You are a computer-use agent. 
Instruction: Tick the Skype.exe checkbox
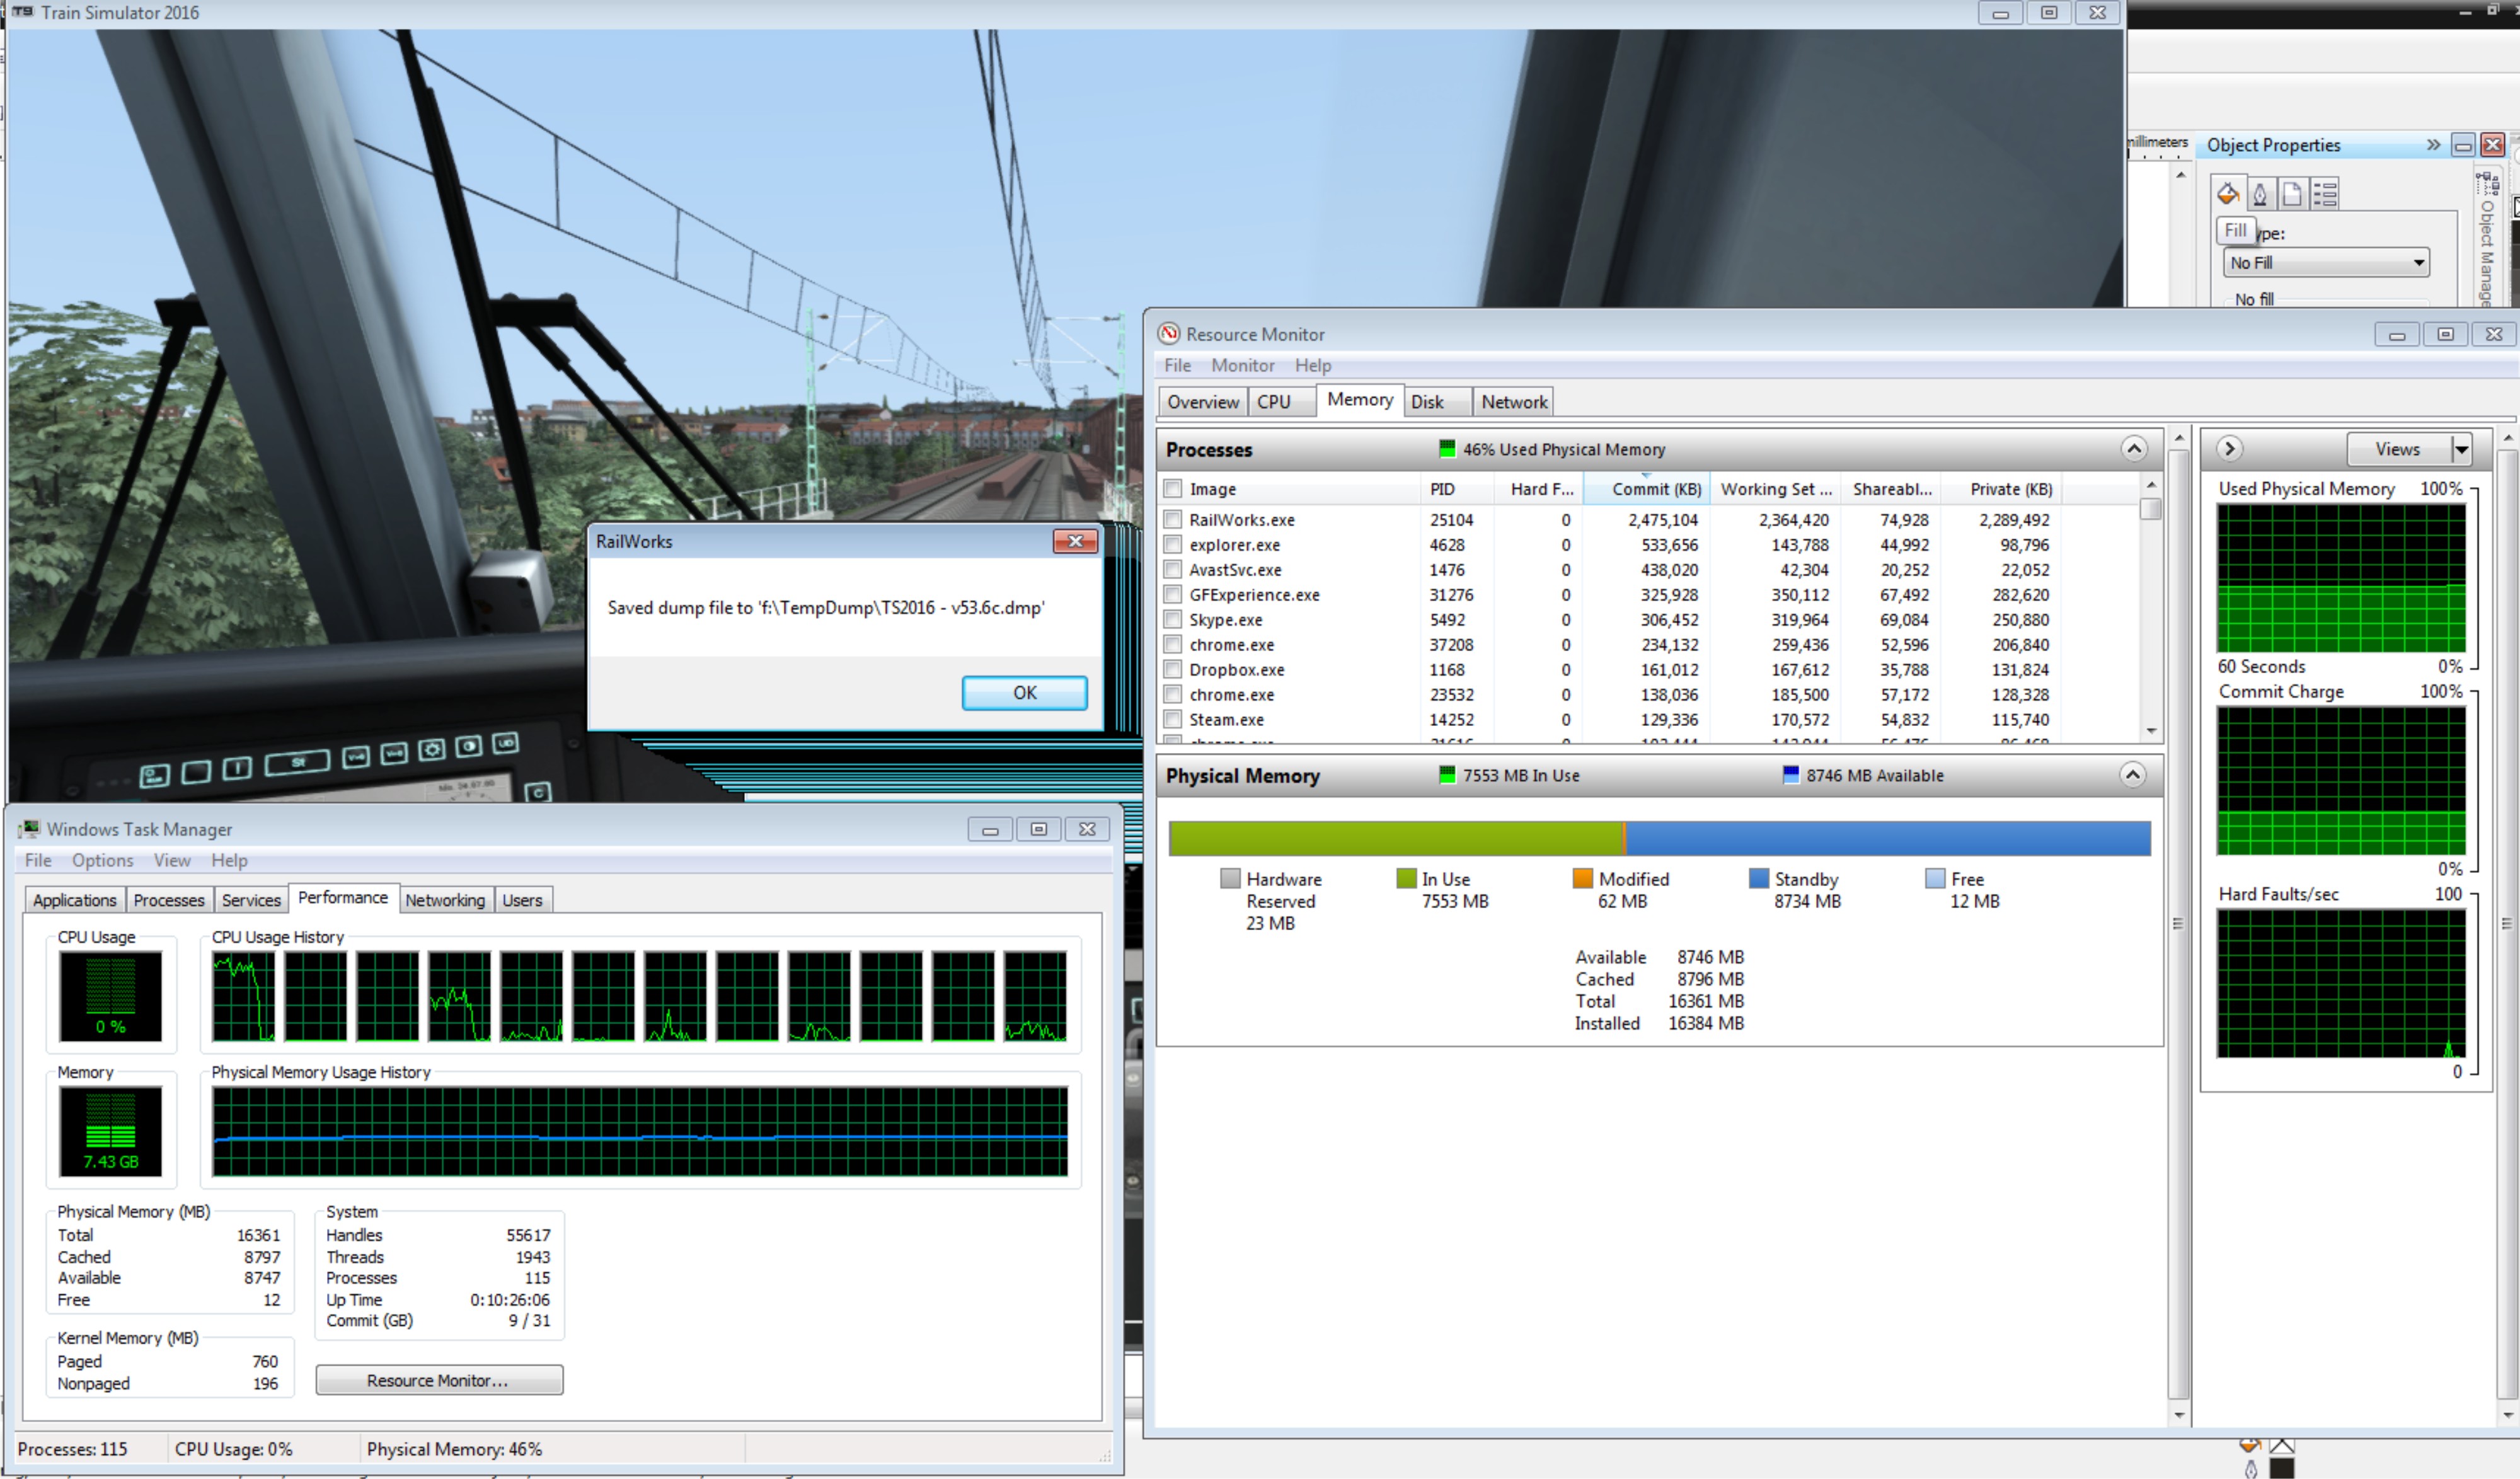[x=1173, y=620]
